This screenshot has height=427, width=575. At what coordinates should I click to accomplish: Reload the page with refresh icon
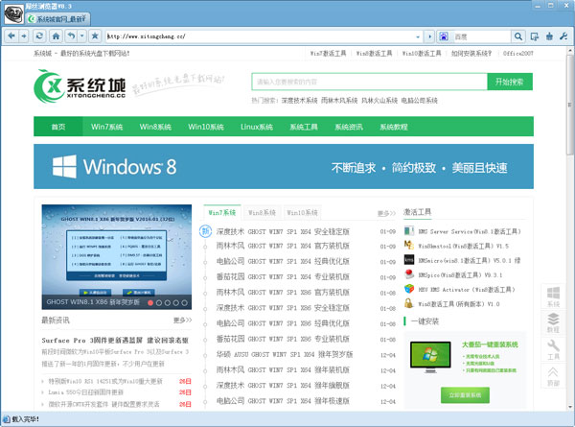point(39,36)
